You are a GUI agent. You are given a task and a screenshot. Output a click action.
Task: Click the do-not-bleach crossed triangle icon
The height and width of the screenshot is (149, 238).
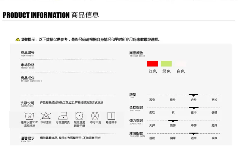[x=46, y=116]
